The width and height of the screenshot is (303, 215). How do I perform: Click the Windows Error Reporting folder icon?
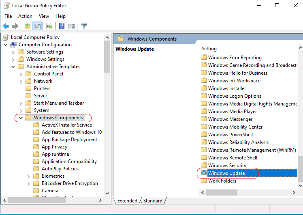[204, 57]
